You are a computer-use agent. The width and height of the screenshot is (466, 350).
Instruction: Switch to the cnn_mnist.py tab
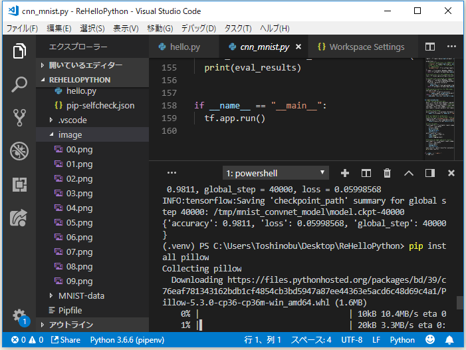[x=264, y=47]
